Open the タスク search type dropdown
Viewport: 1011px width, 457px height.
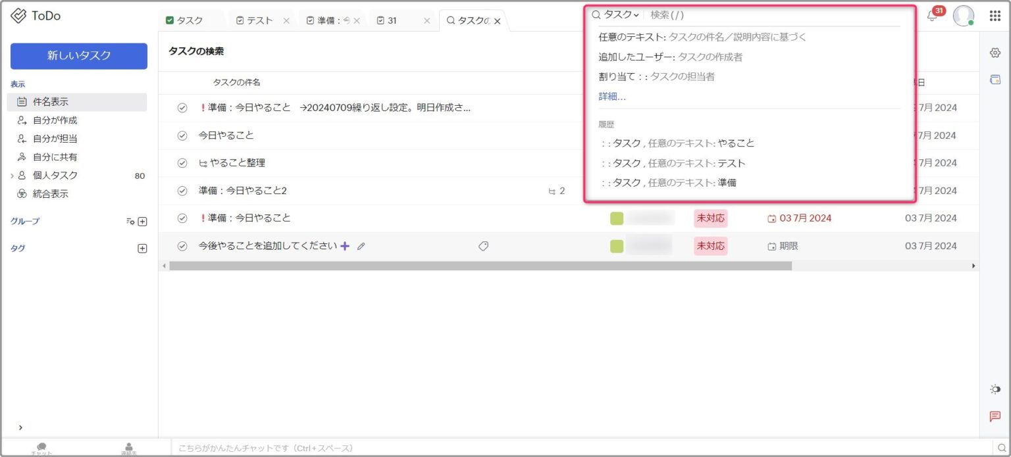pos(617,13)
